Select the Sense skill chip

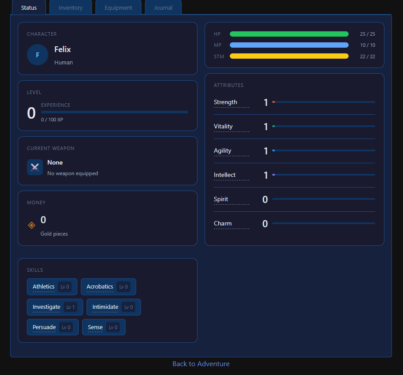point(104,327)
